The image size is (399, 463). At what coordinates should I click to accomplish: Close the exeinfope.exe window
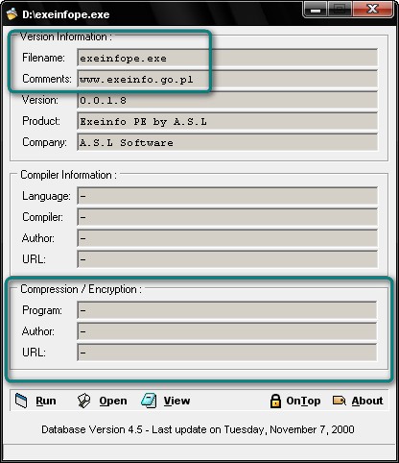(373, 9)
